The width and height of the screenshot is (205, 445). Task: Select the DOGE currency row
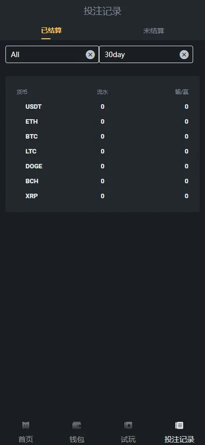coord(102,166)
